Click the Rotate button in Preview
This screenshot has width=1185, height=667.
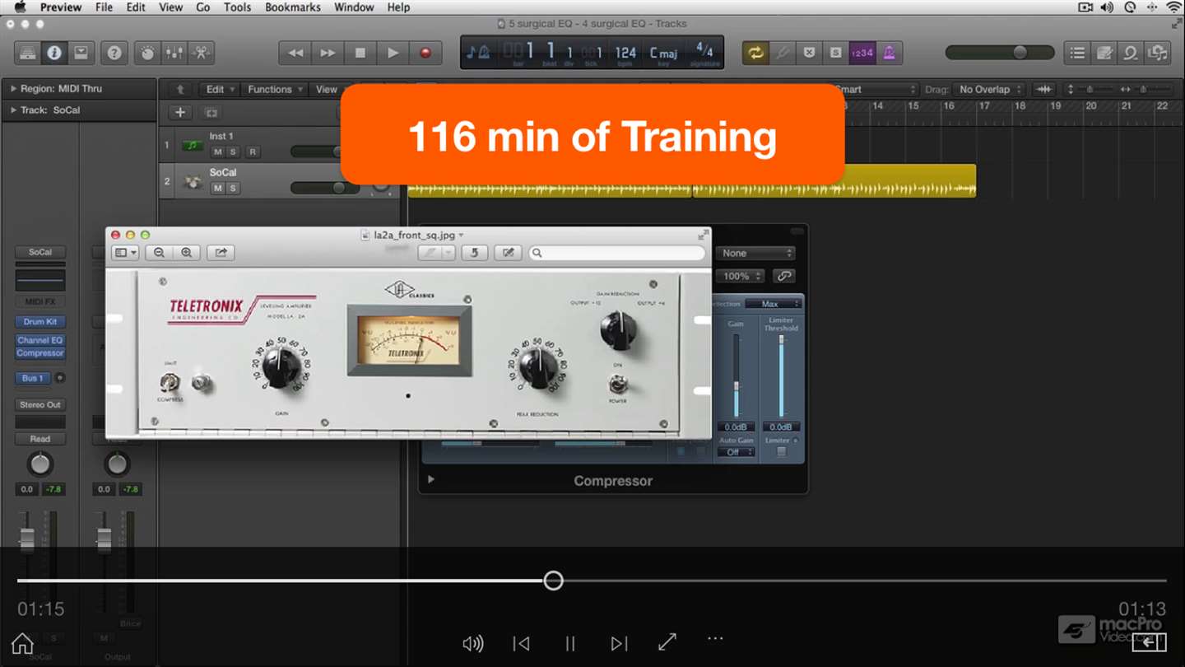point(473,253)
